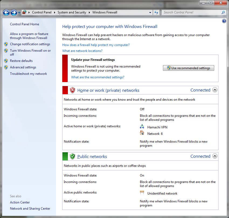Click 'Unidentified network' name
Viewport: 229px width, 218px height.
tap(162, 194)
